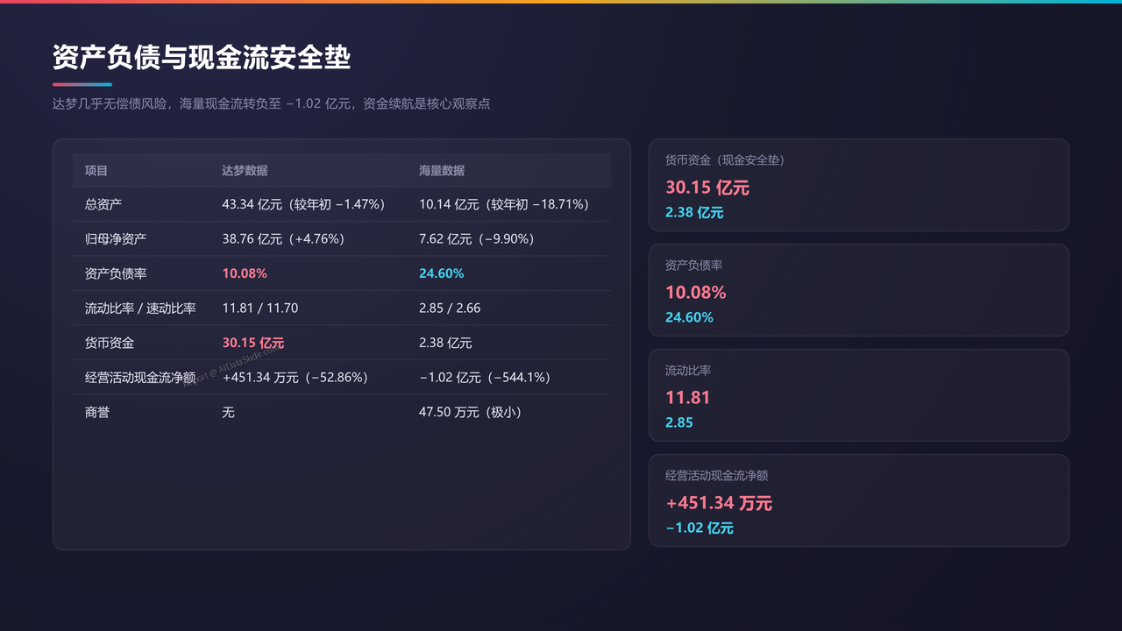Click the 商誉 row label
The width and height of the screenshot is (1122, 631).
97,412
